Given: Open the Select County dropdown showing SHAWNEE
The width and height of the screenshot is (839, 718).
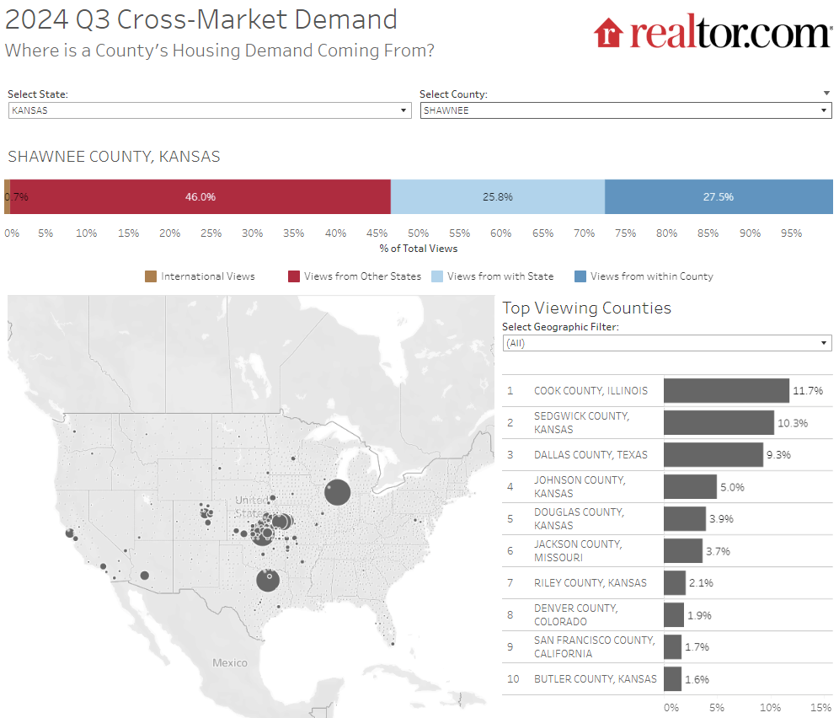Looking at the screenshot, I should [x=626, y=110].
